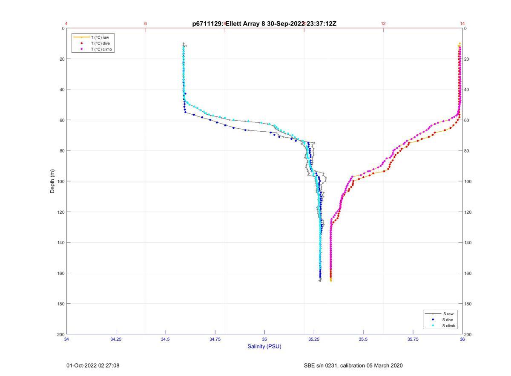Click the 'SBE s/n 0231, calibration 05 March 2020' note
511x376 pixels.
click(353, 365)
